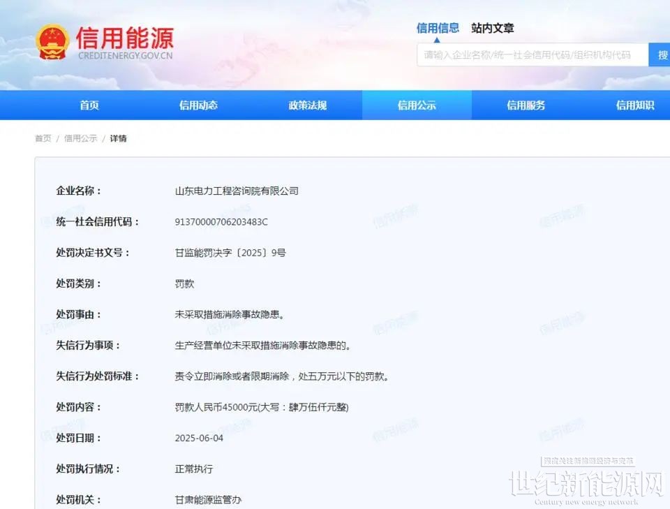670x509 pixels.
Task: Open the 政策法规 navigation item
Action: (308, 105)
